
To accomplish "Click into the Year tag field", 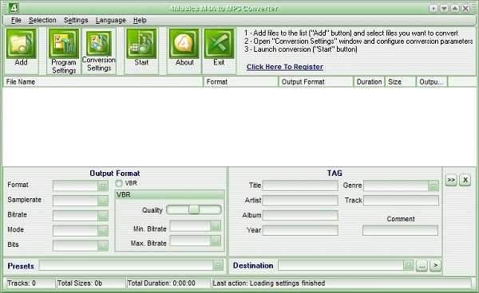I will click(x=300, y=230).
